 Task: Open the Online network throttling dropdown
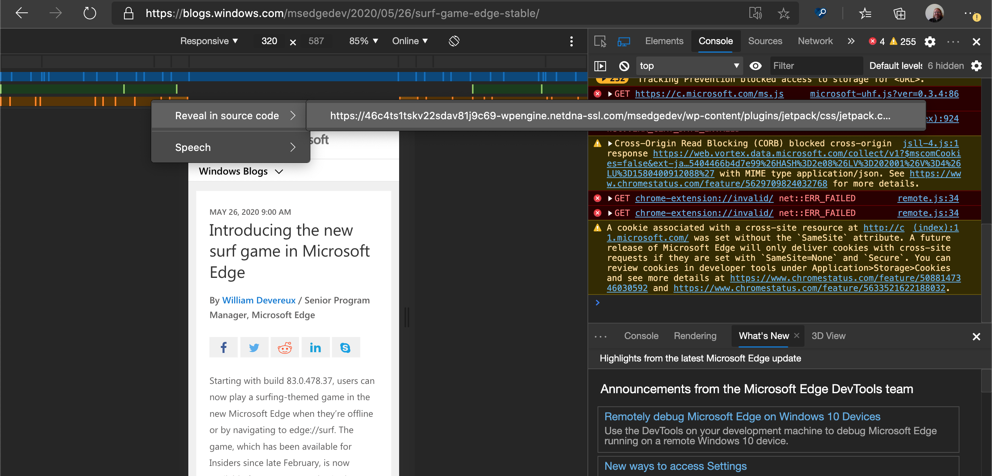[410, 41]
